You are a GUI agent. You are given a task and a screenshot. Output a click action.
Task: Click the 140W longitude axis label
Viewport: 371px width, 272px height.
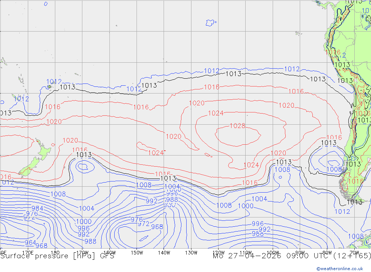[164, 253]
